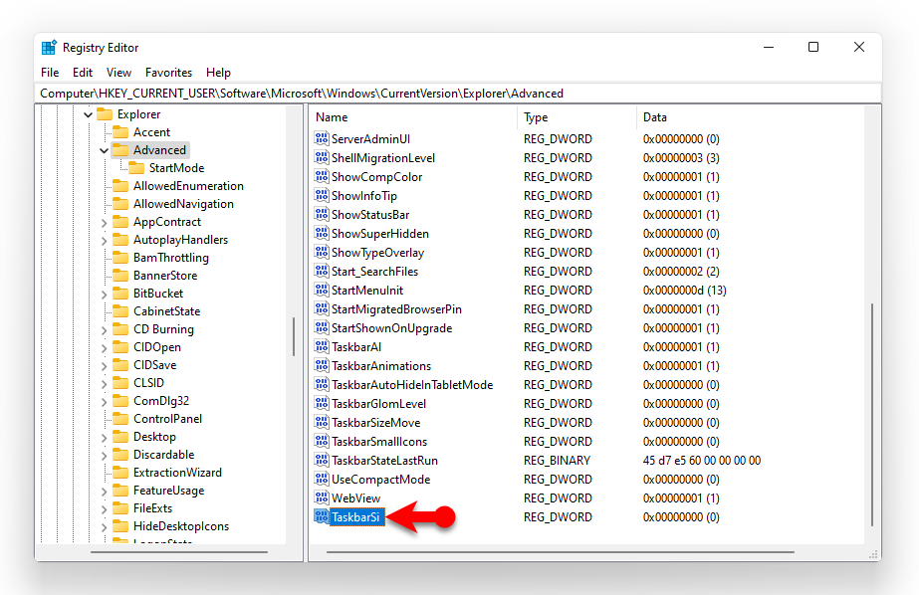Select the ShowTypeOverlay value icon

coord(322,253)
